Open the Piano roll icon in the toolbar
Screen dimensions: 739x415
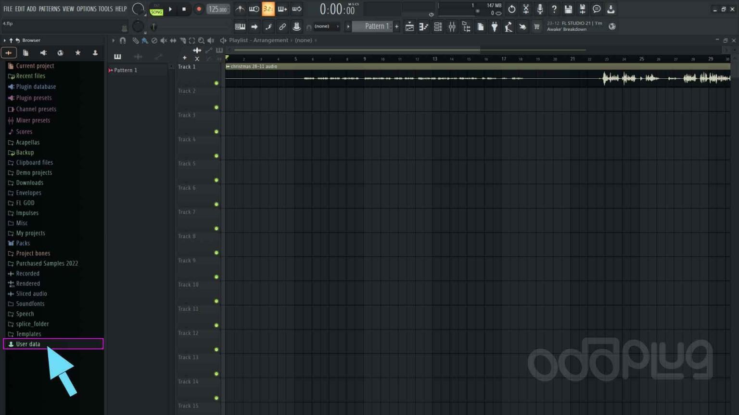click(423, 26)
